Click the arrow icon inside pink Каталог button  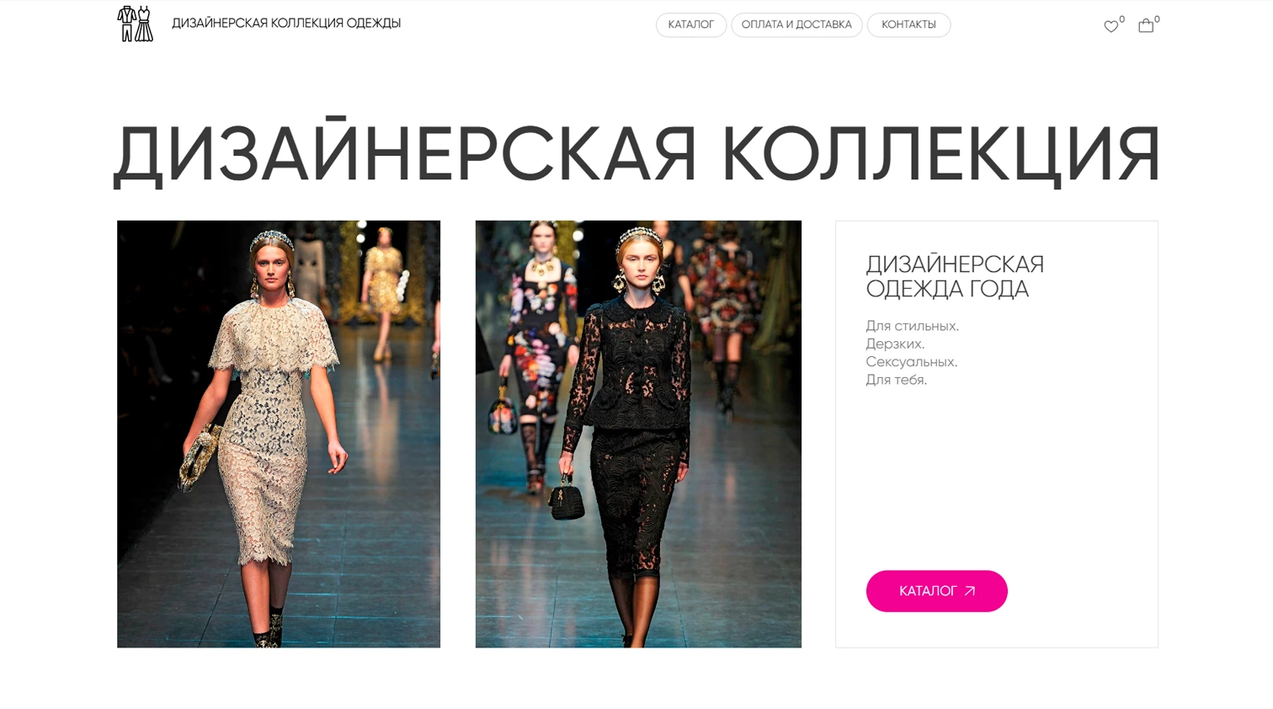point(970,591)
